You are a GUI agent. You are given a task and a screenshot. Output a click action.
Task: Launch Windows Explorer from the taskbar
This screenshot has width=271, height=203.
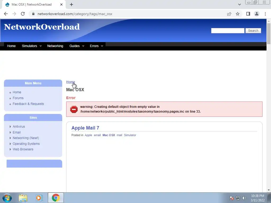(x=23, y=198)
